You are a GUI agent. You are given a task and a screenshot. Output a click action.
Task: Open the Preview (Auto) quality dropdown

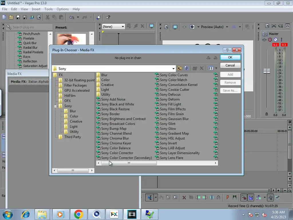coord(227,27)
